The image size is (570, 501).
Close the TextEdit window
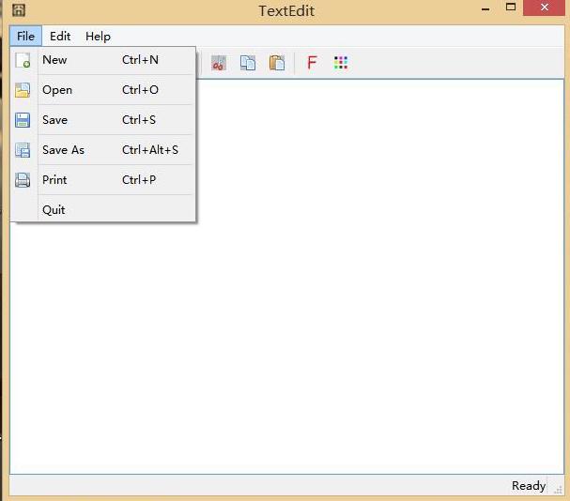(545, 8)
